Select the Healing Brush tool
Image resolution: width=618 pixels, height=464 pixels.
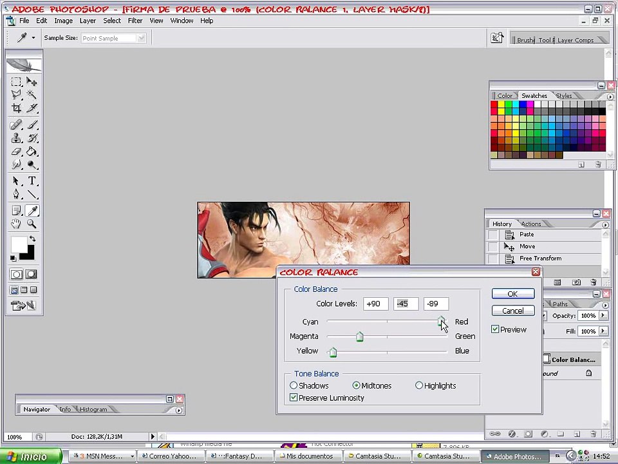coord(16,125)
